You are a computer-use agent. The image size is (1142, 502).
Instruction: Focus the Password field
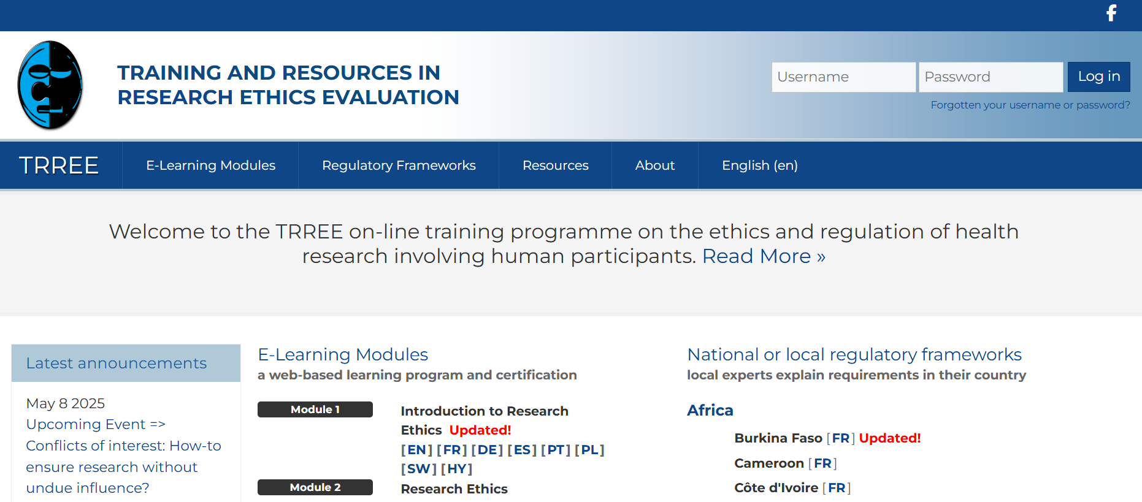coord(990,77)
